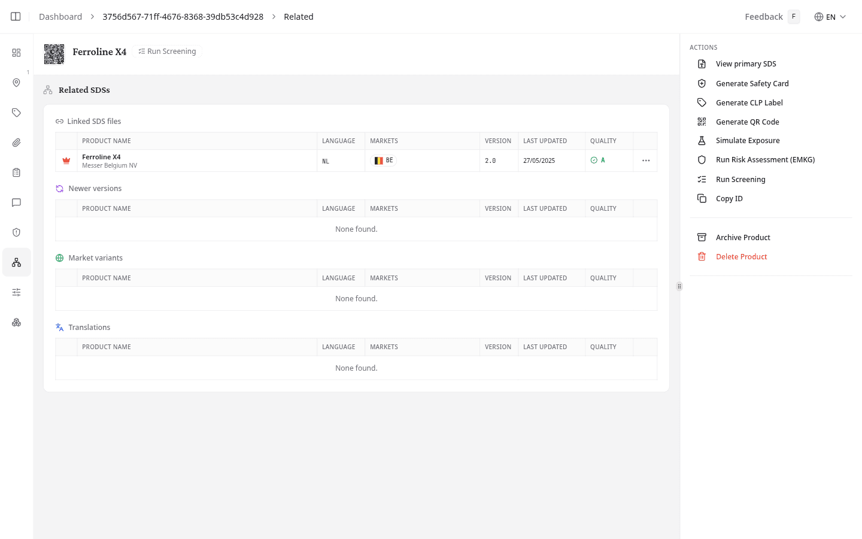The image size is (862, 539).
Task: Click the version 2.0 cell
Action: click(490, 161)
